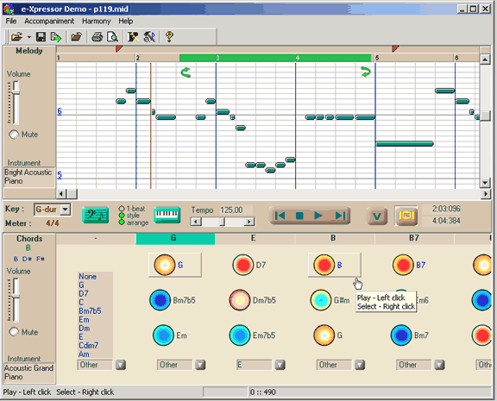The width and height of the screenshot is (497, 401).
Task: Play the B chord circle
Action: click(x=324, y=265)
